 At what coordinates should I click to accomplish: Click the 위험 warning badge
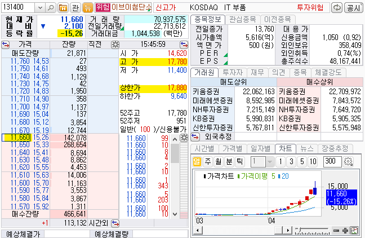[103, 7]
